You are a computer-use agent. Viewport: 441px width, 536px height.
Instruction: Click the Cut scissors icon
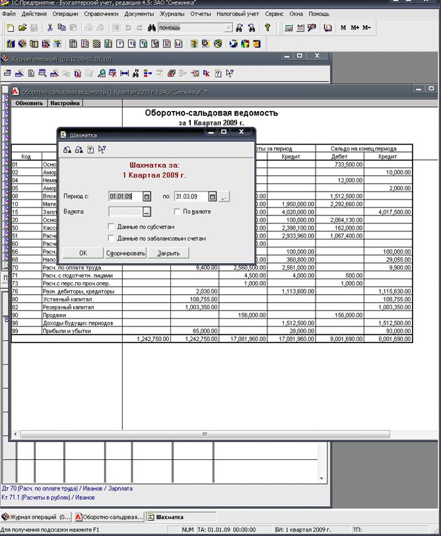click(x=50, y=28)
